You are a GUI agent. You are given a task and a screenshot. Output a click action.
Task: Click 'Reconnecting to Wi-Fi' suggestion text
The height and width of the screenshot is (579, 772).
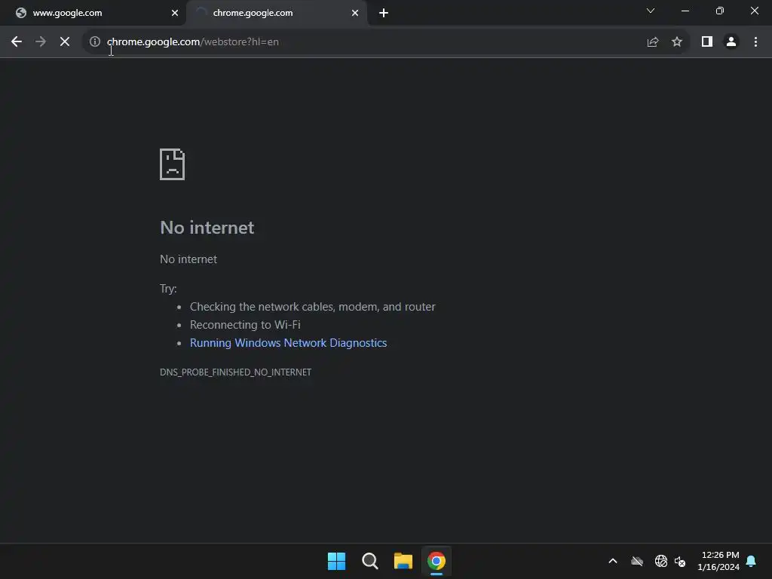[245, 324]
